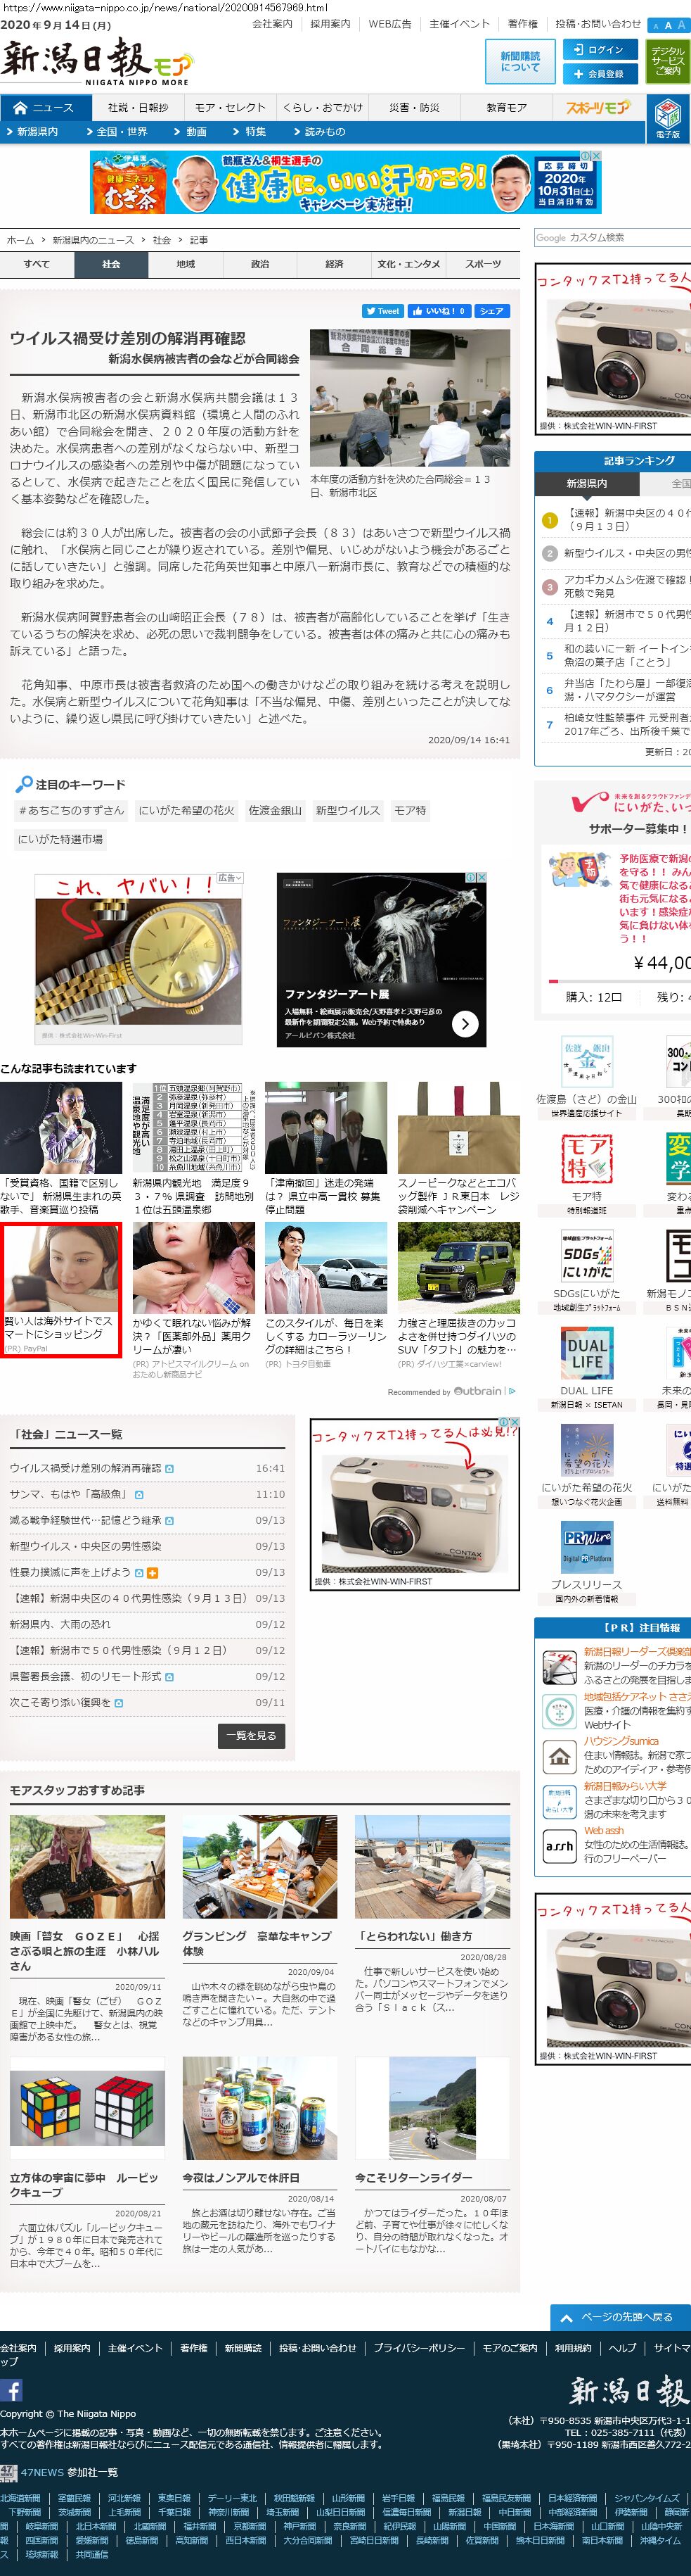This screenshot has height=2576, width=691.
Task: Click the arrow button on Fantasy Art ad
Action: pos(465,1023)
